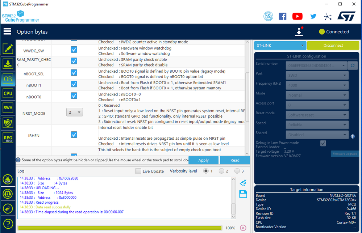The height and width of the screenshot is (233, 362).
Task: Click the option bytes scroll-down arrow
Action: [247, 153]
